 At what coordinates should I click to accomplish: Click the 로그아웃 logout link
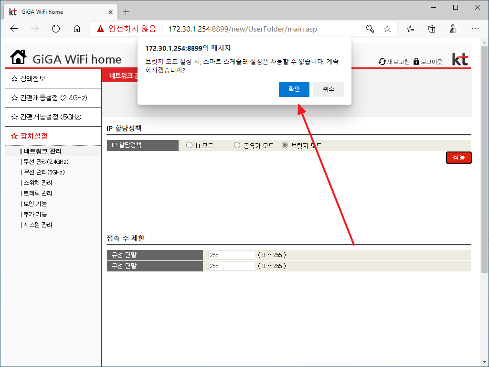point(428,62)
